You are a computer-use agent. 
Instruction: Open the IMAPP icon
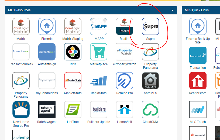click(99, 26)
